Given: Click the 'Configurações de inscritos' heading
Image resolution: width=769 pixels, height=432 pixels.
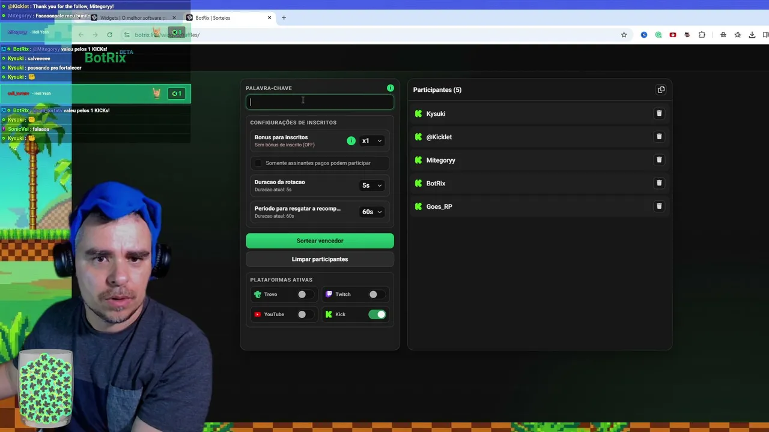Looking at the screenshot, I should point(293,122).
